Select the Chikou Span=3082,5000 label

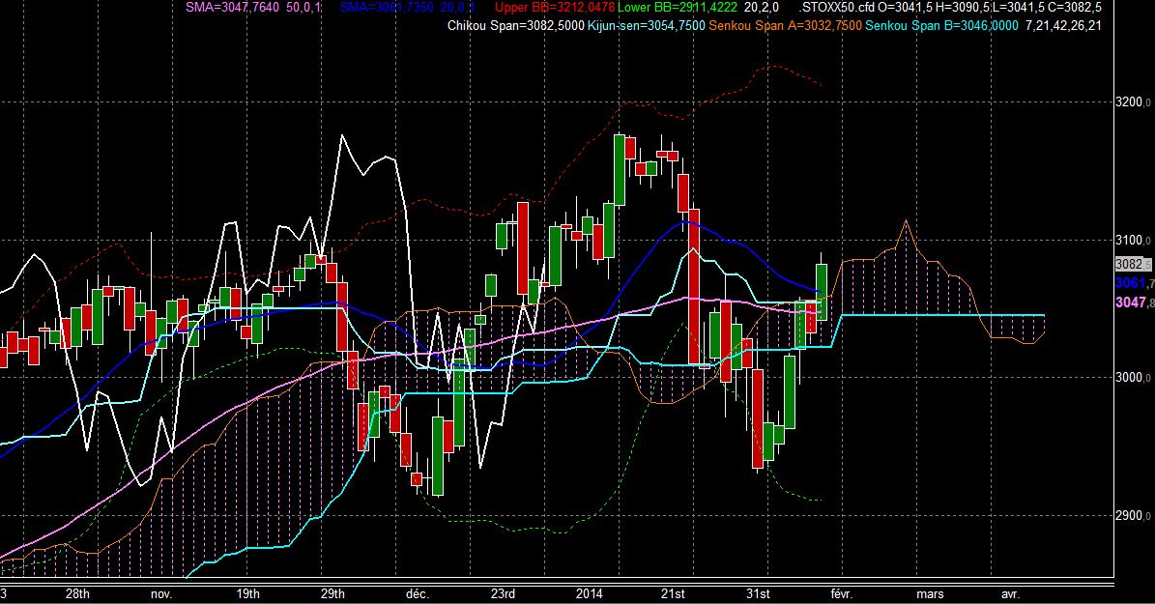tap(515, 26)
